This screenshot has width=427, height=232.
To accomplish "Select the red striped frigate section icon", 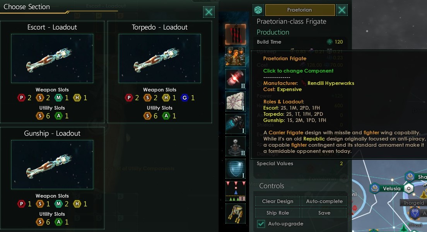I will pos(235,34).
